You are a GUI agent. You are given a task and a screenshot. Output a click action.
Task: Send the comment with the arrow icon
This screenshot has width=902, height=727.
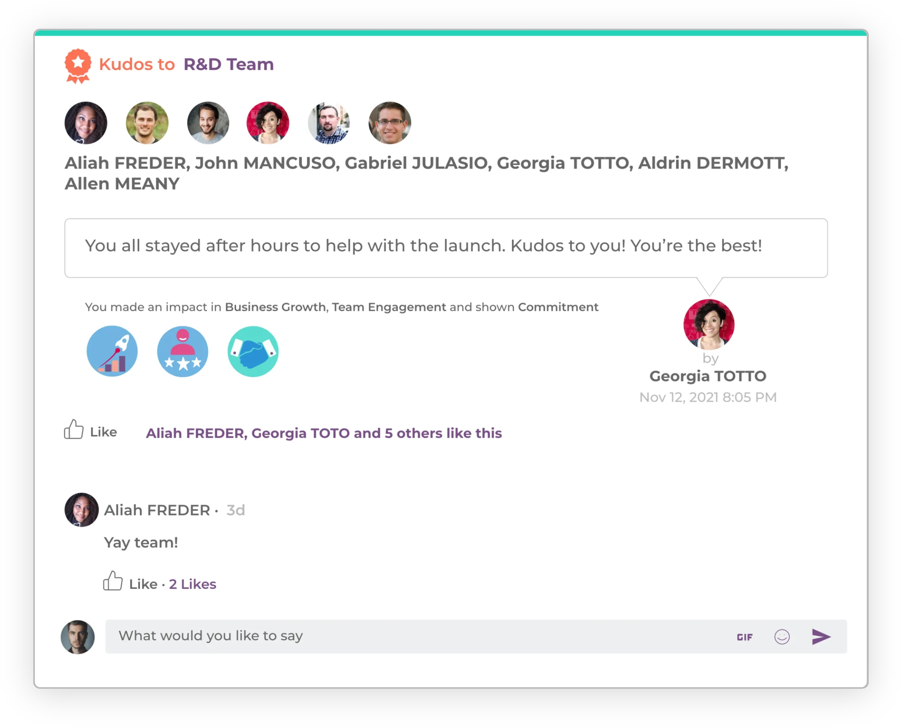(821, 637)
